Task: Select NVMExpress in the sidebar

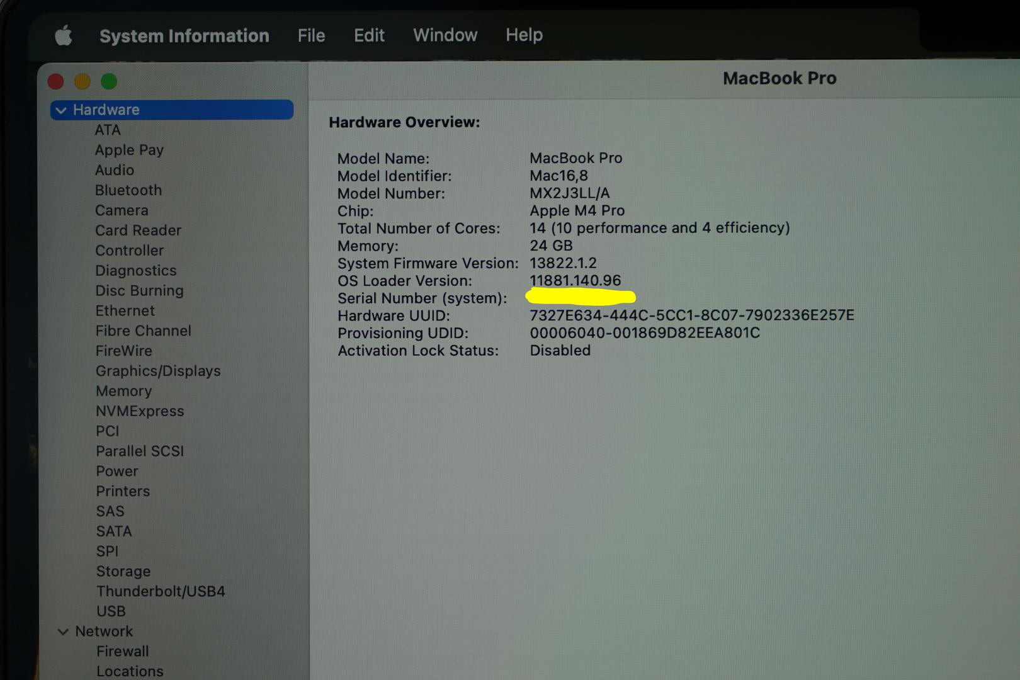Action: [140, 411]
